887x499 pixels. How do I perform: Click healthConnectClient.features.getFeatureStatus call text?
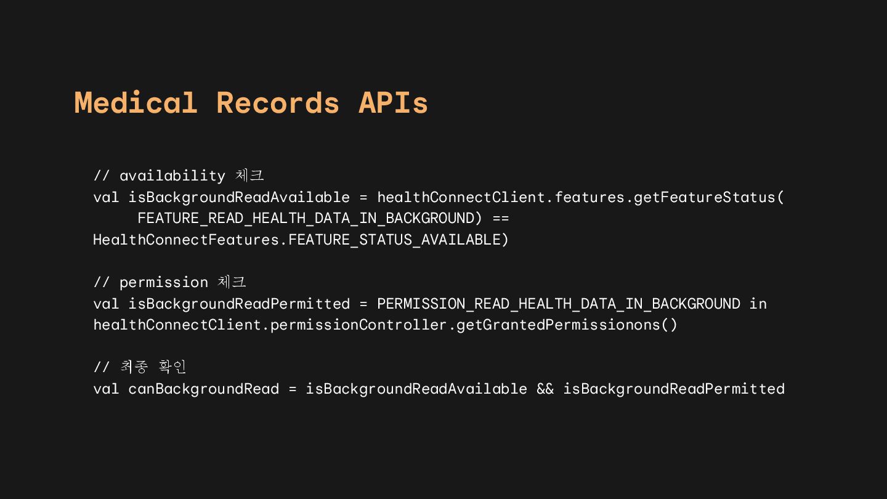[x=581, y=197]
